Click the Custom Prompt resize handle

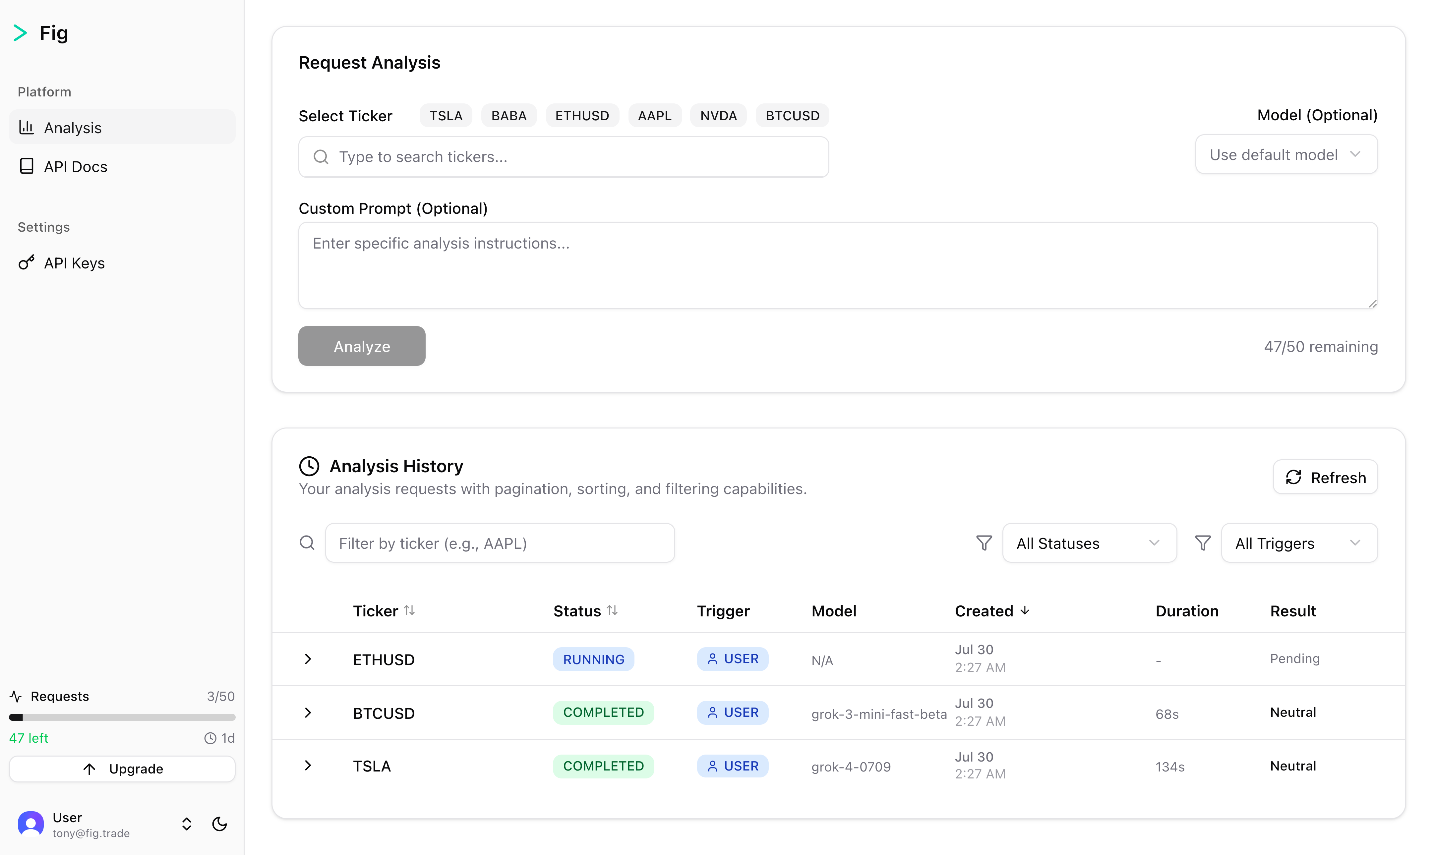(x=1372, y=303)
